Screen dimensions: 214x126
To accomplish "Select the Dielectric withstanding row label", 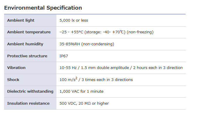I will pyautogui.click(x=30, y=92).
